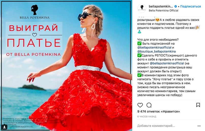Screen dimensions: 205x131
Task: View the 9 474 отметок «Нравится» likes list
Action: [159, 112]
